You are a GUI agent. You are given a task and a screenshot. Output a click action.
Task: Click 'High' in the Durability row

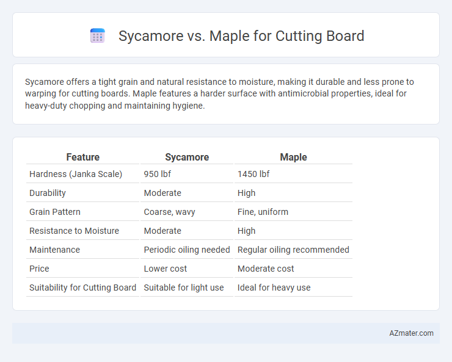(247, 193)
